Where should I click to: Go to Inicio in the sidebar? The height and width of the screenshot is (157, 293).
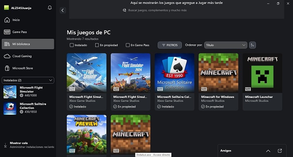[28, 20]
